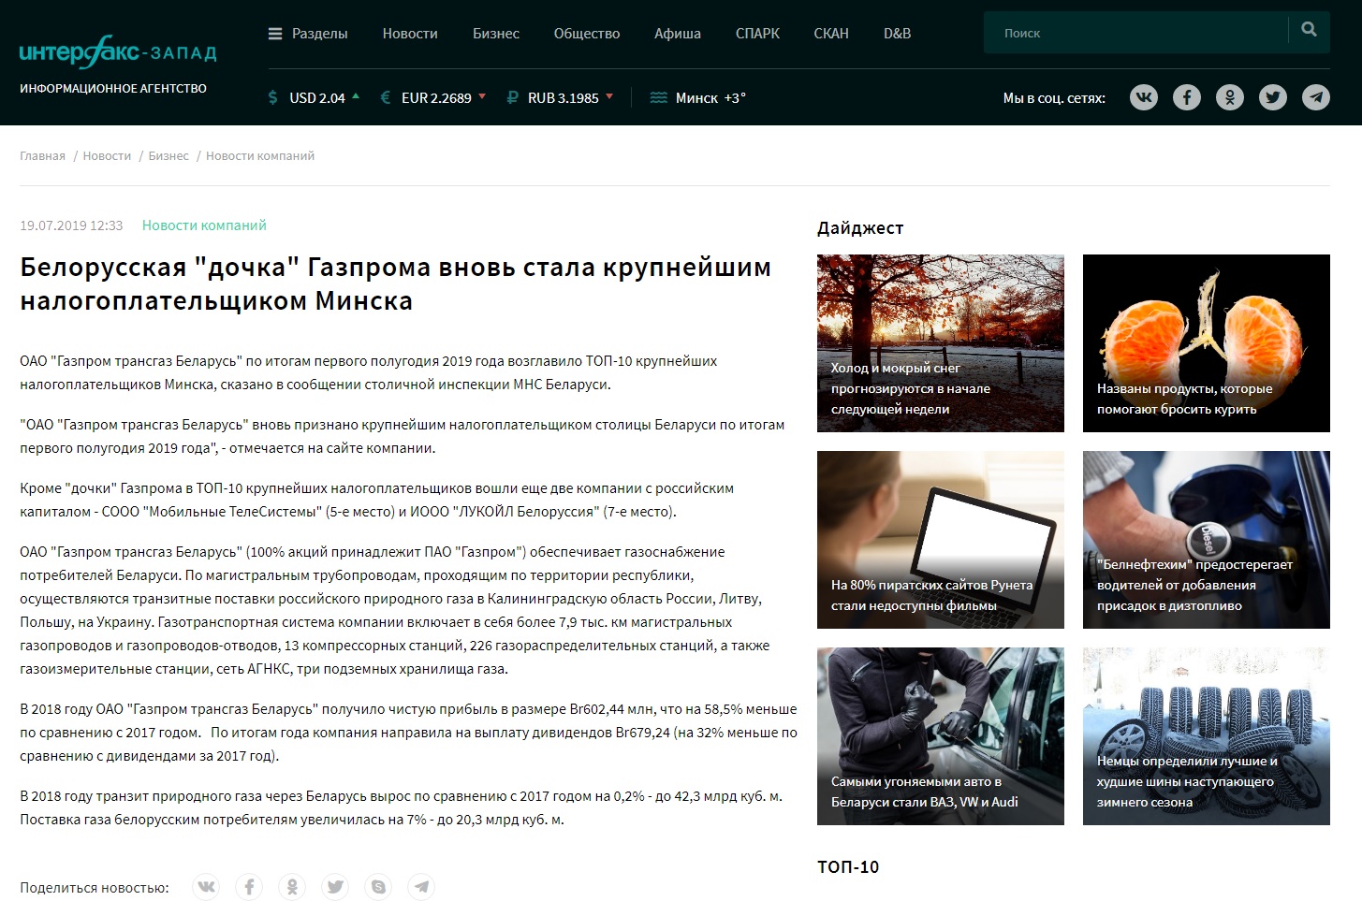The width and height of the screenshot is (1362, 901).
Task: Open Facebook page in header social icons
Action: point(1187,97)
